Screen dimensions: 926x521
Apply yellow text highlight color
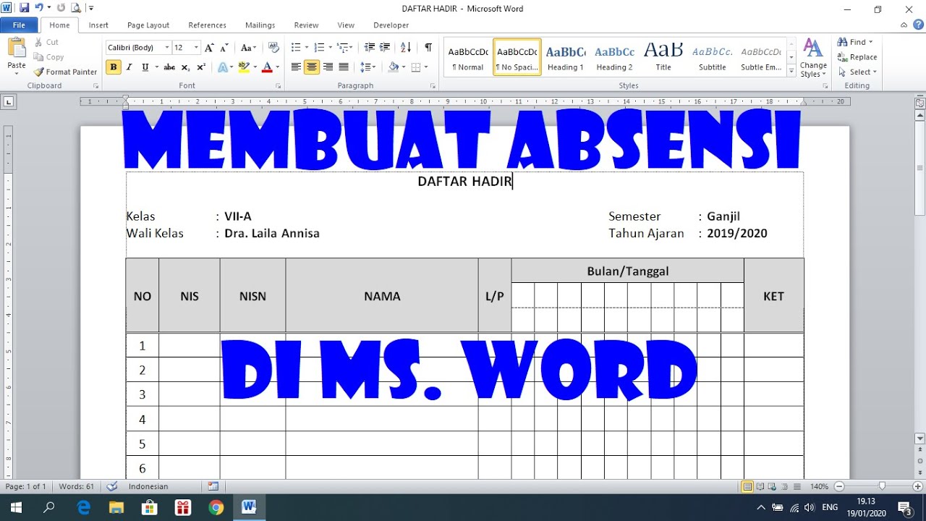(243, 67)
